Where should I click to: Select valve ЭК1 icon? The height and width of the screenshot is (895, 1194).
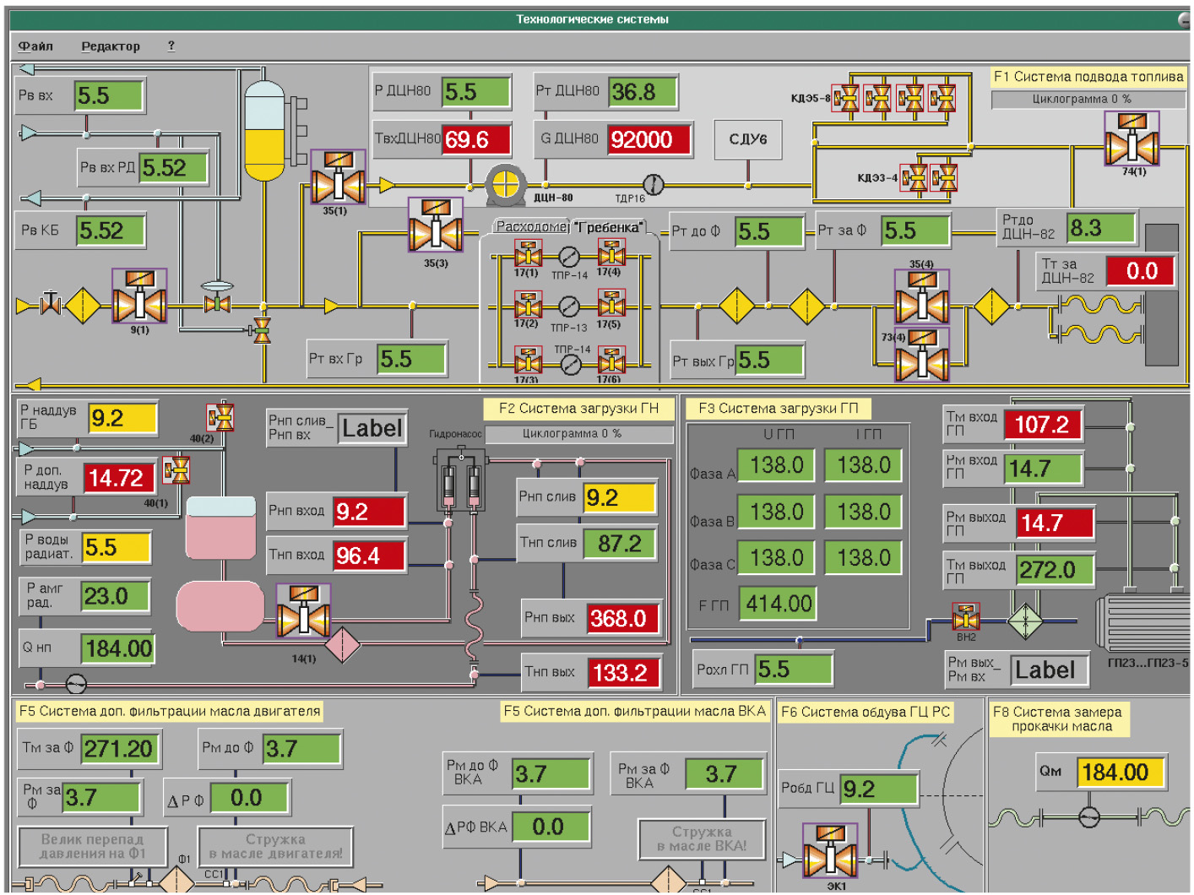coord(830,851)
